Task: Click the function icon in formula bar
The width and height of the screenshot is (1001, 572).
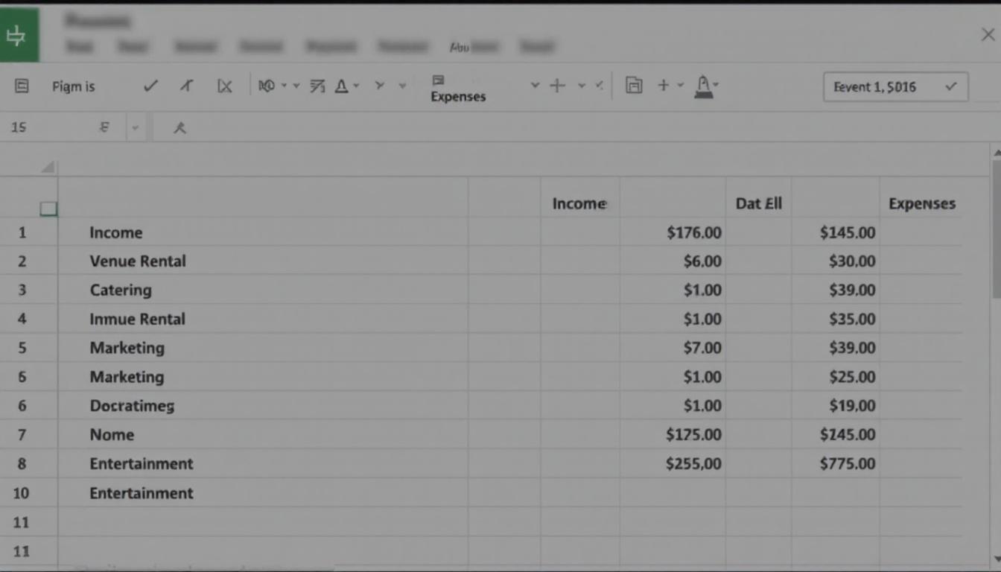Action: pos(179,128)
